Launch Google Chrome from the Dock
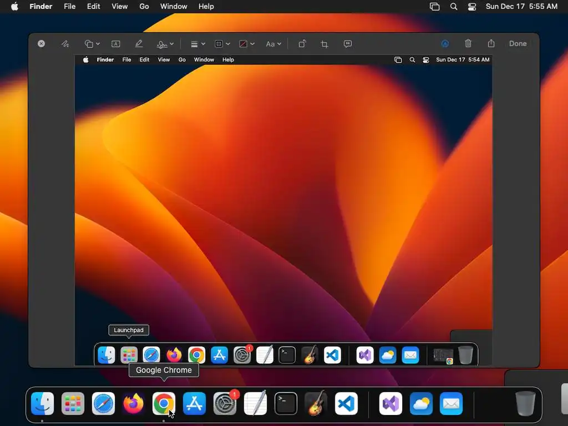The image size is (568, 426). 164,404
